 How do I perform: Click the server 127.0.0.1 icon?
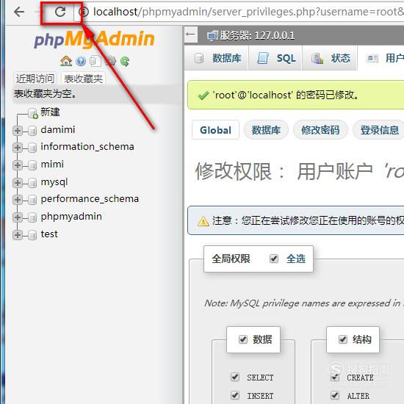(212, 36)
